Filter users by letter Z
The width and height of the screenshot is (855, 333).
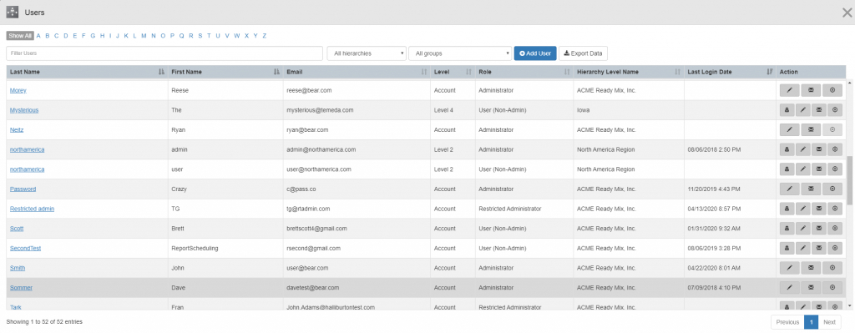pyautogui.click(x=265, y=36)
